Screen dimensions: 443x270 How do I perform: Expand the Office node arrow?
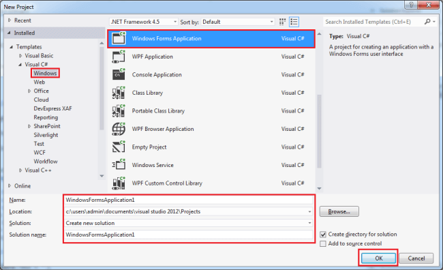tap(29, 91)
